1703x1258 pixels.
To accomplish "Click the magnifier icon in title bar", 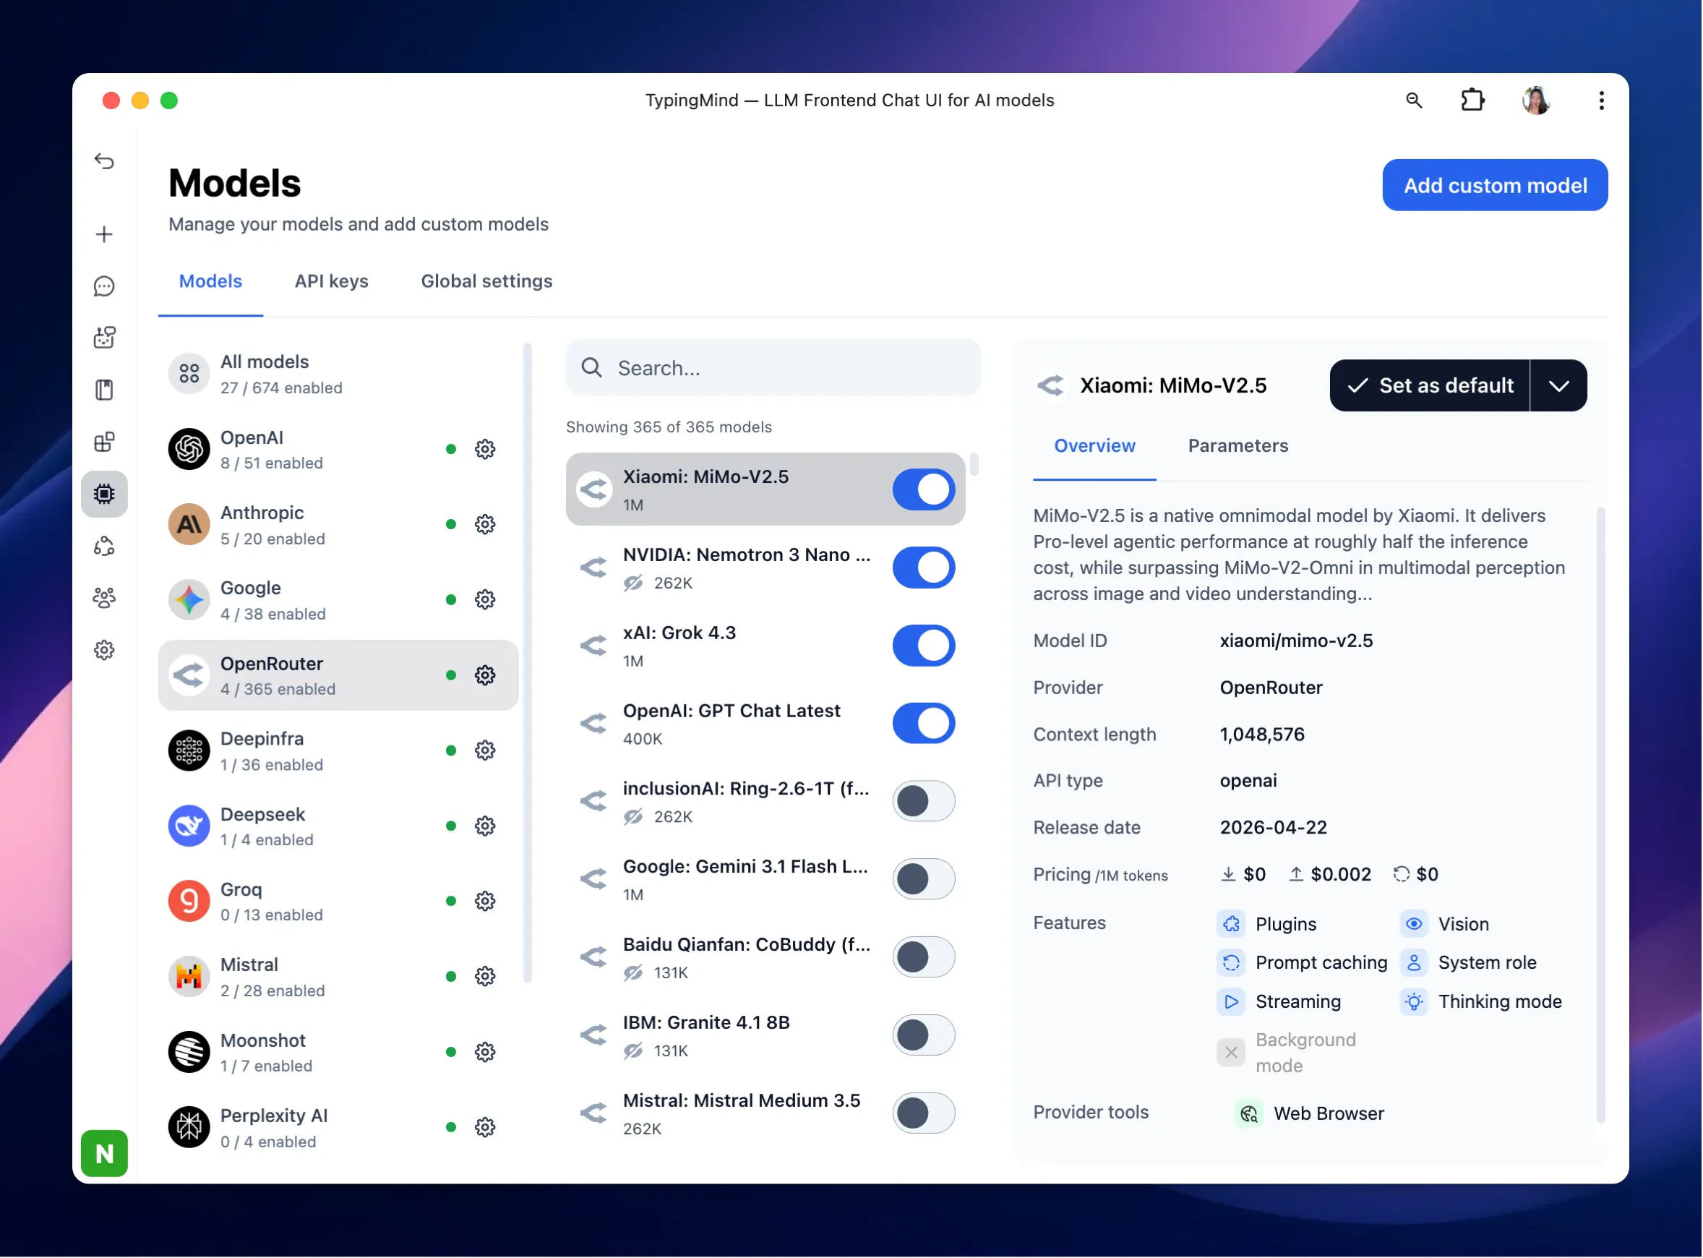I will point(1415,100).
